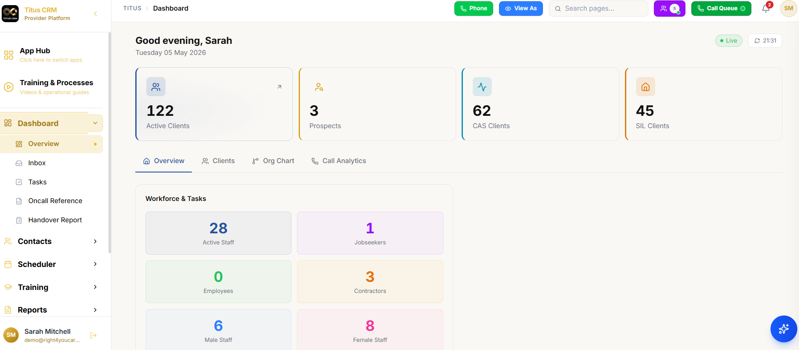
Task: Click the Search pages input field
Action: pos(599,9)
